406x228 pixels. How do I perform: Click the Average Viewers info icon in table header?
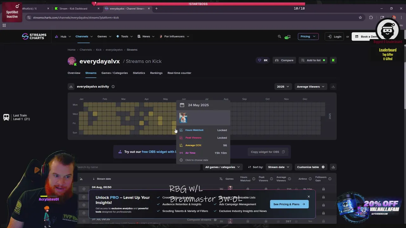289,179
